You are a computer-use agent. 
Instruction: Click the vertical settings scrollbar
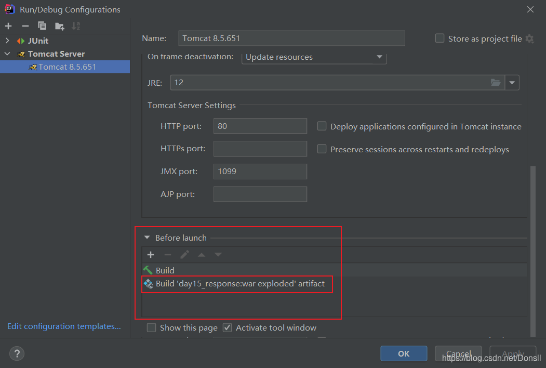pyautogui.click(x=533, y=251)
